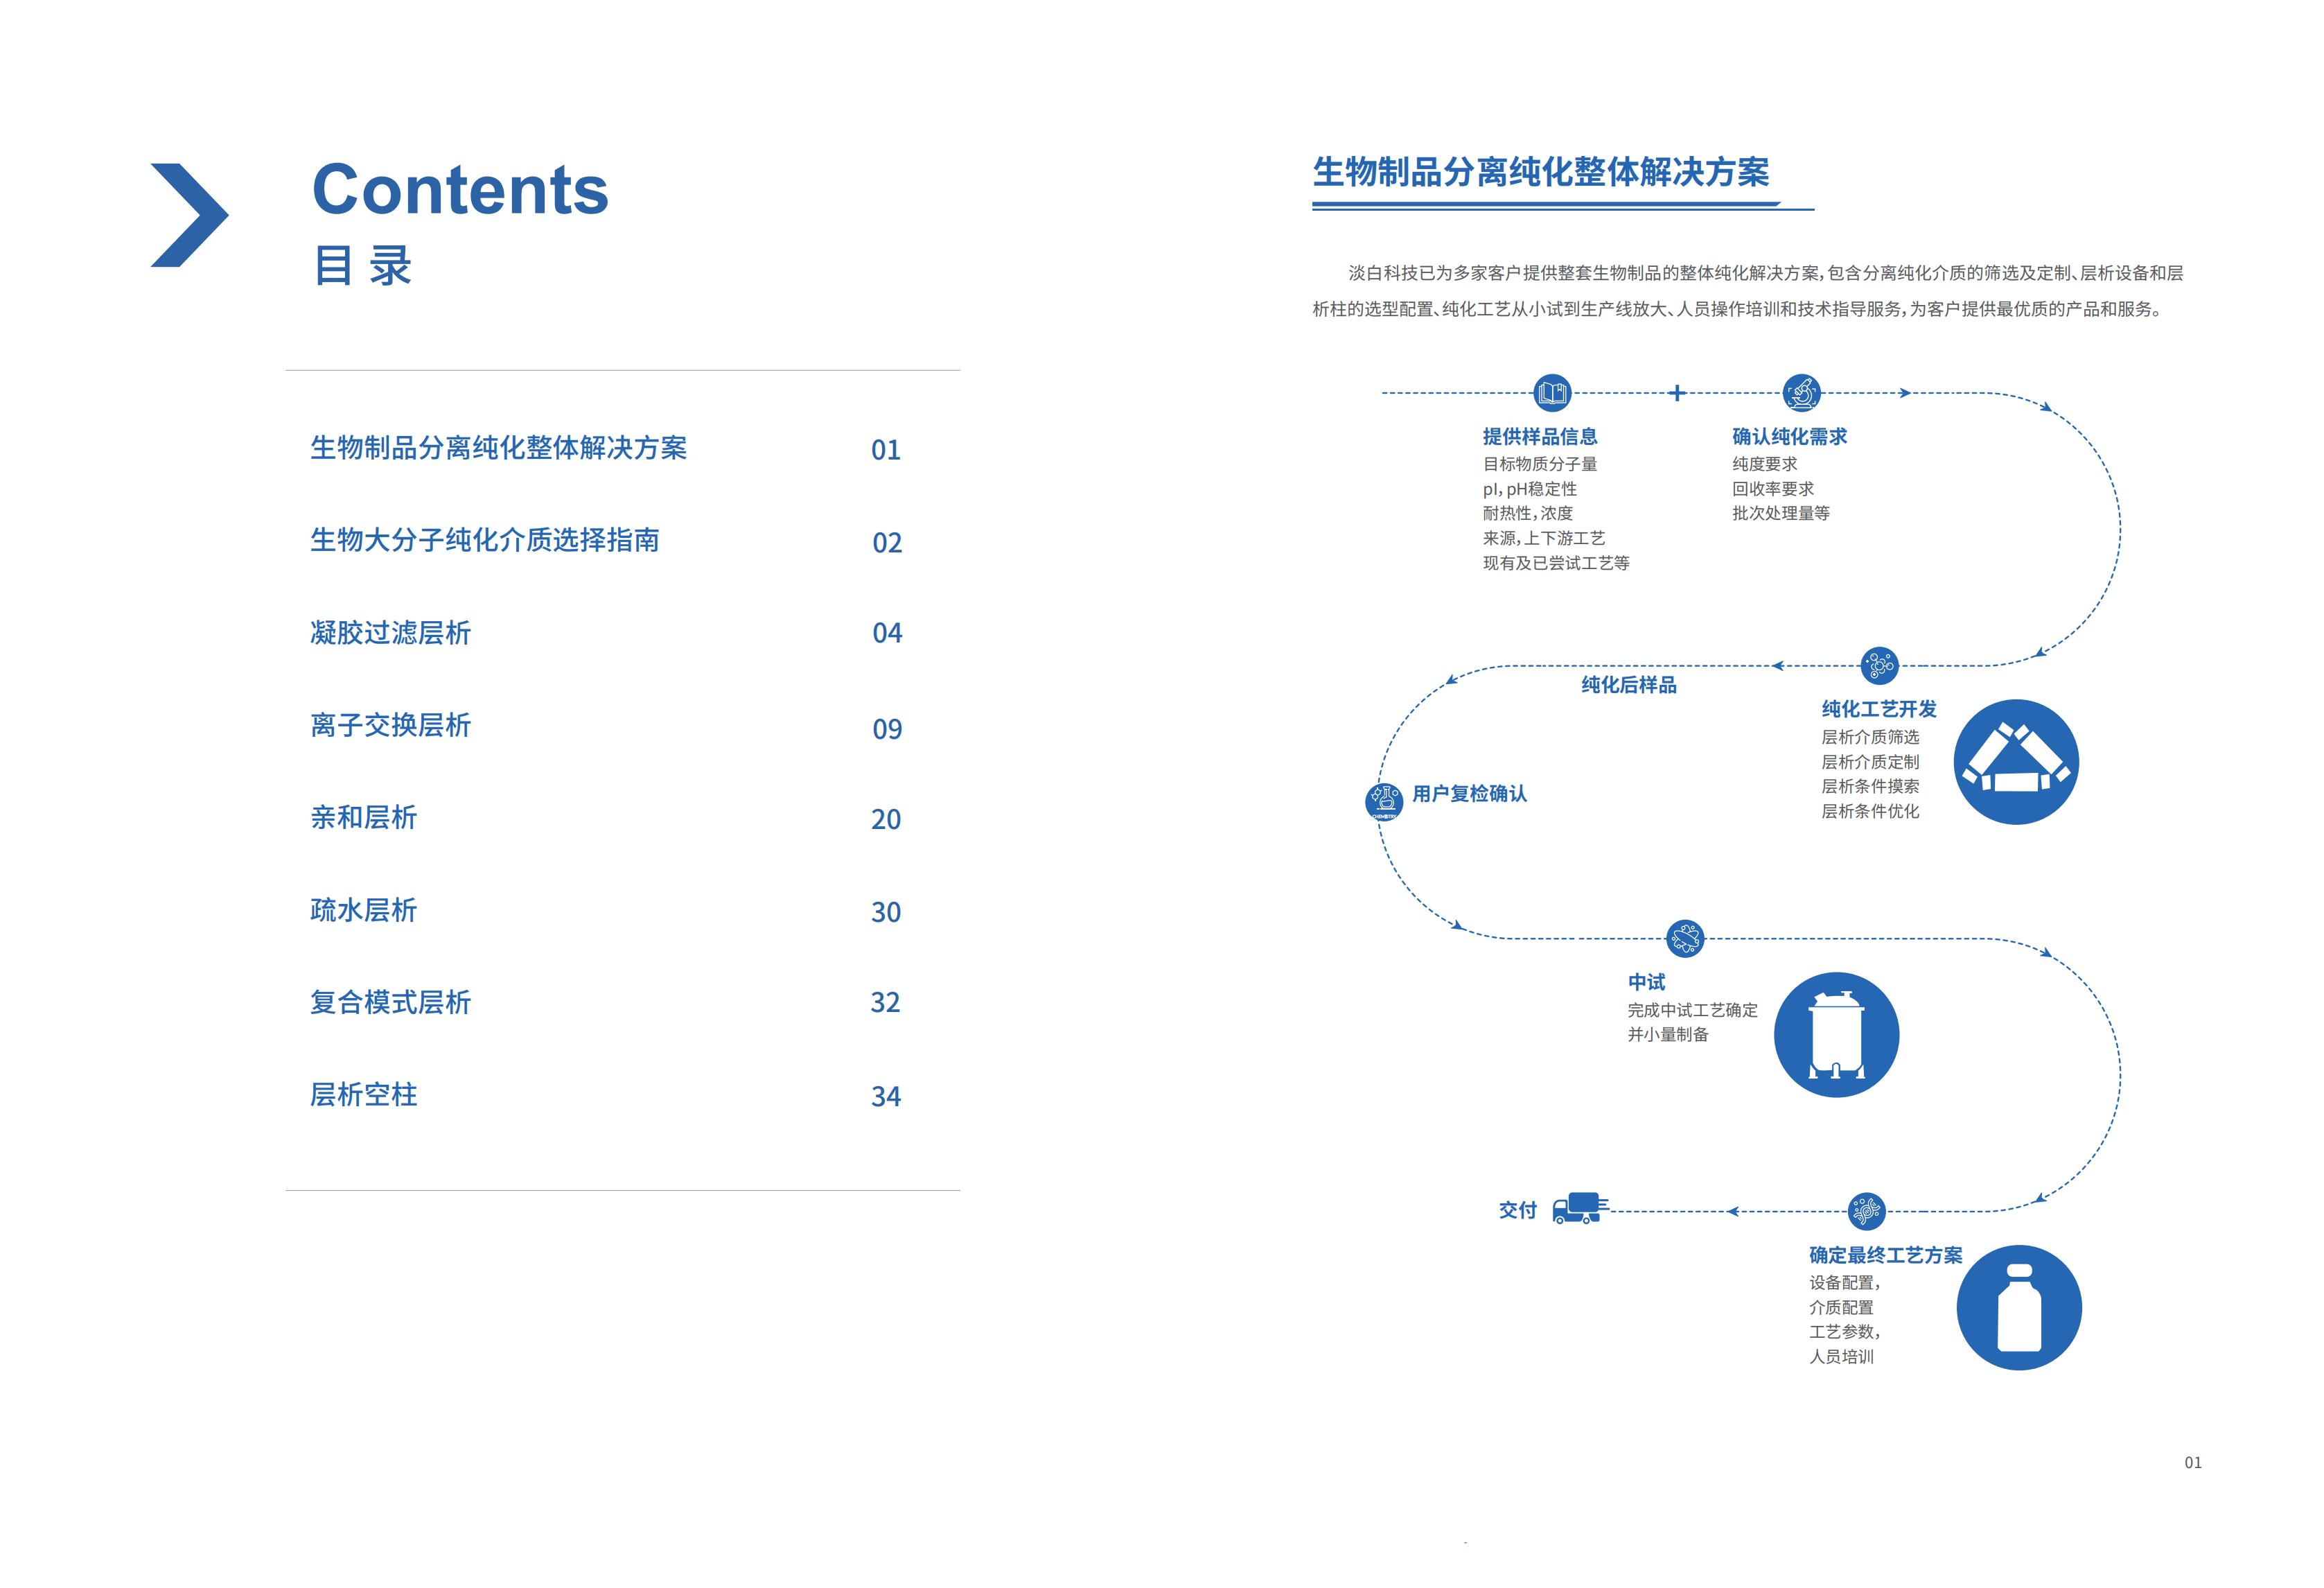Click the flask icon beside 用户复检确认
The width and height of the screenshot is (2324, 1588).
(1384, 801)
